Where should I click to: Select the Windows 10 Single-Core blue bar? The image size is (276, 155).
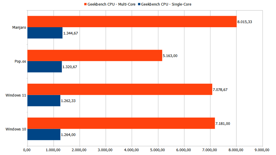[44, 135]
